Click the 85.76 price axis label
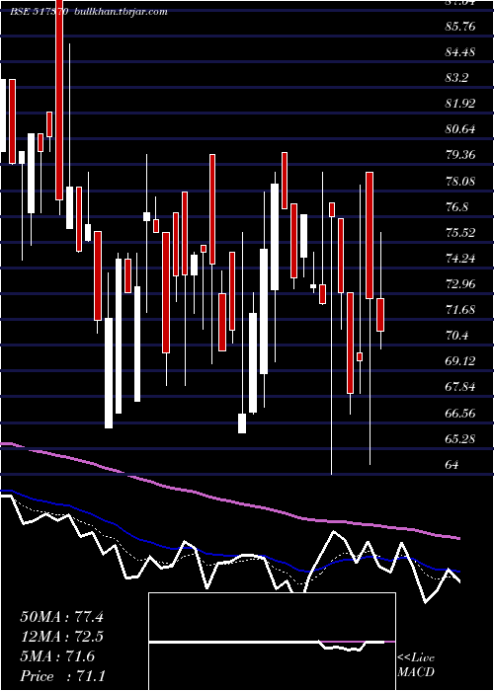The image size is (494, 691). point(460,27)
